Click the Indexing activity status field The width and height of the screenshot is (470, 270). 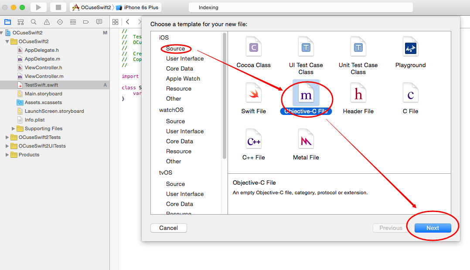(301, 7)
